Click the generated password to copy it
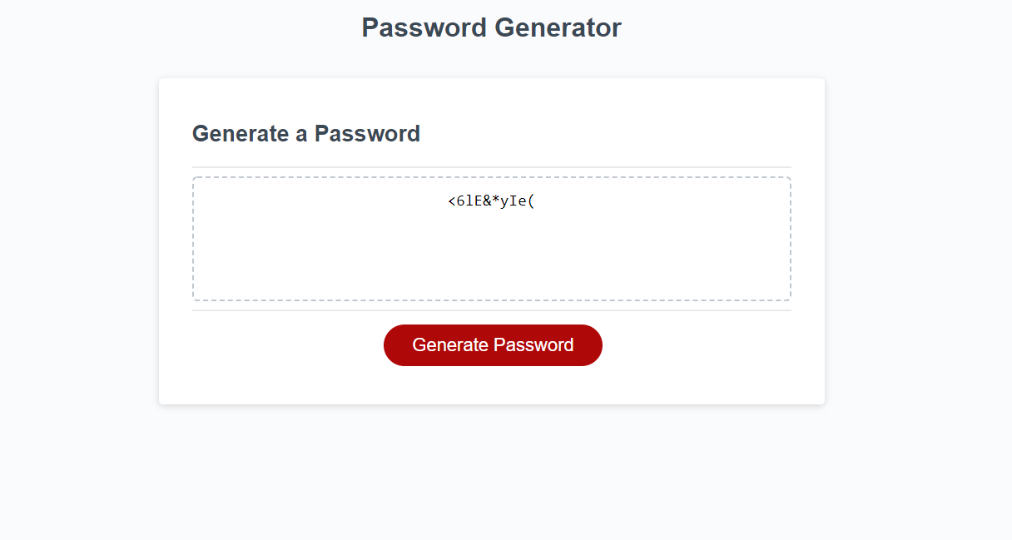Image resolution: width=1012 pixels, height=540 pixels. [491, 201]
